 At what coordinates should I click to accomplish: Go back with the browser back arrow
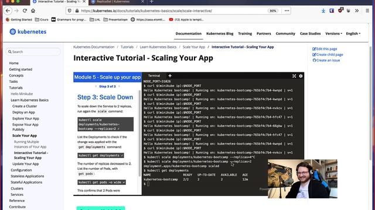point(8,10)
